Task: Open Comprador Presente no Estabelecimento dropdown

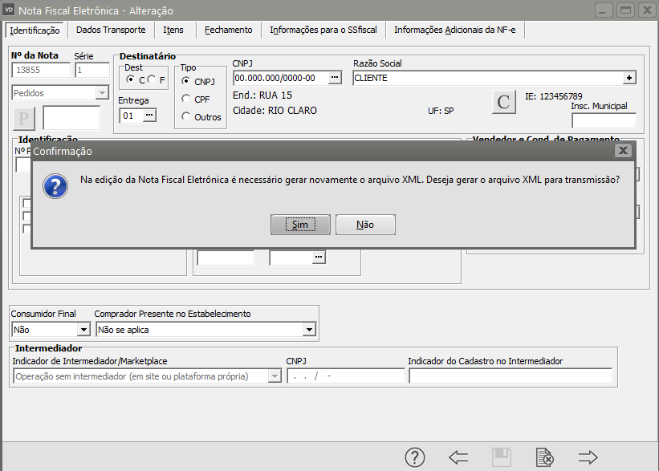Action: pos(309,329)
